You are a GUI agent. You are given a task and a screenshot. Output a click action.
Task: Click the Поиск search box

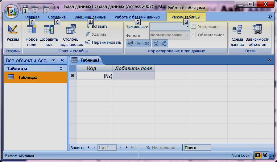(197, 148)
